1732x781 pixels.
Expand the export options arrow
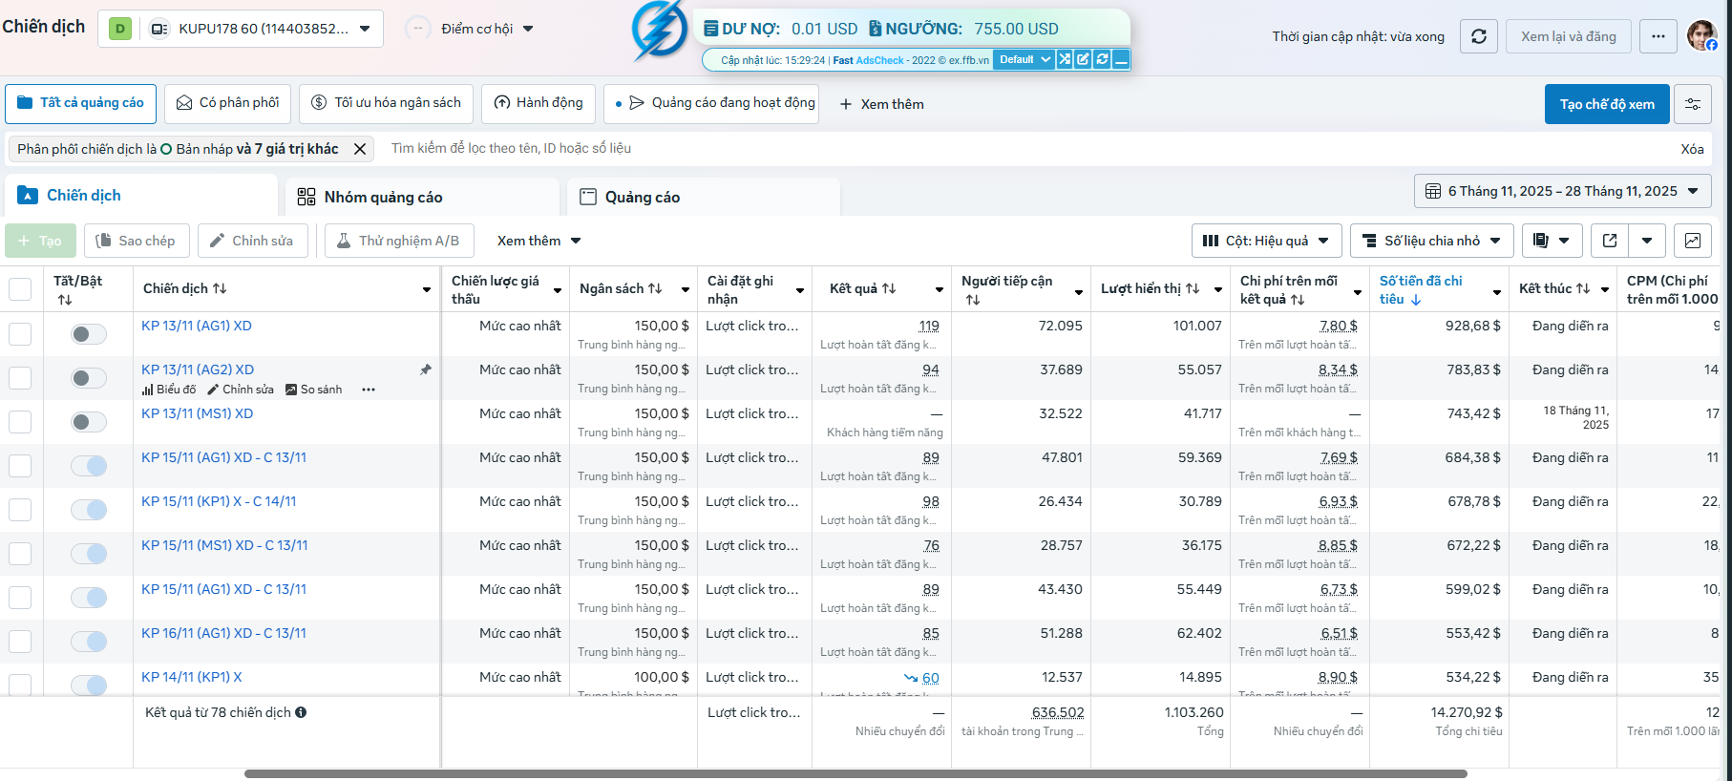coord(1647,241)
